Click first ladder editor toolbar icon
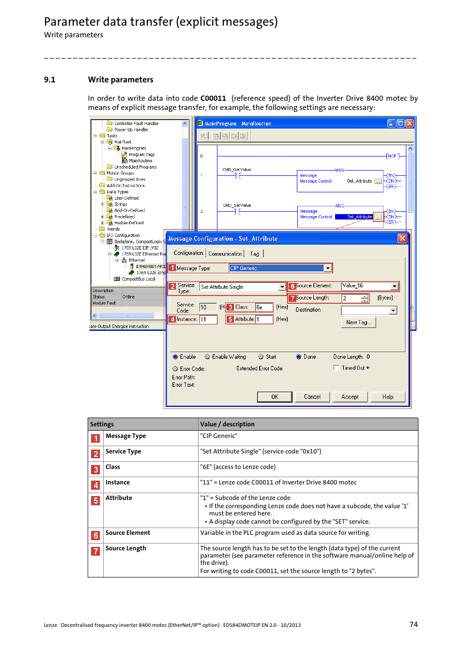 [x=204, y=136]
